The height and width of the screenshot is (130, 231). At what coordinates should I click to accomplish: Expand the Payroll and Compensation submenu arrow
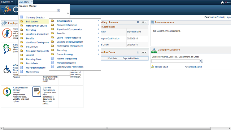pyautogui.click(x=99, y=29)
